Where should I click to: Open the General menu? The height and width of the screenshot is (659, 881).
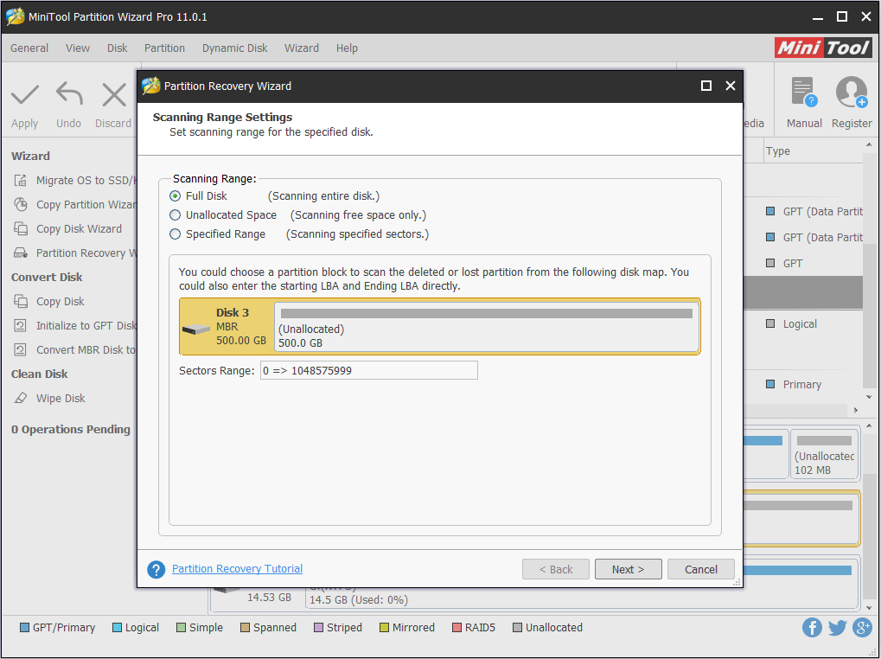point(29,48)
